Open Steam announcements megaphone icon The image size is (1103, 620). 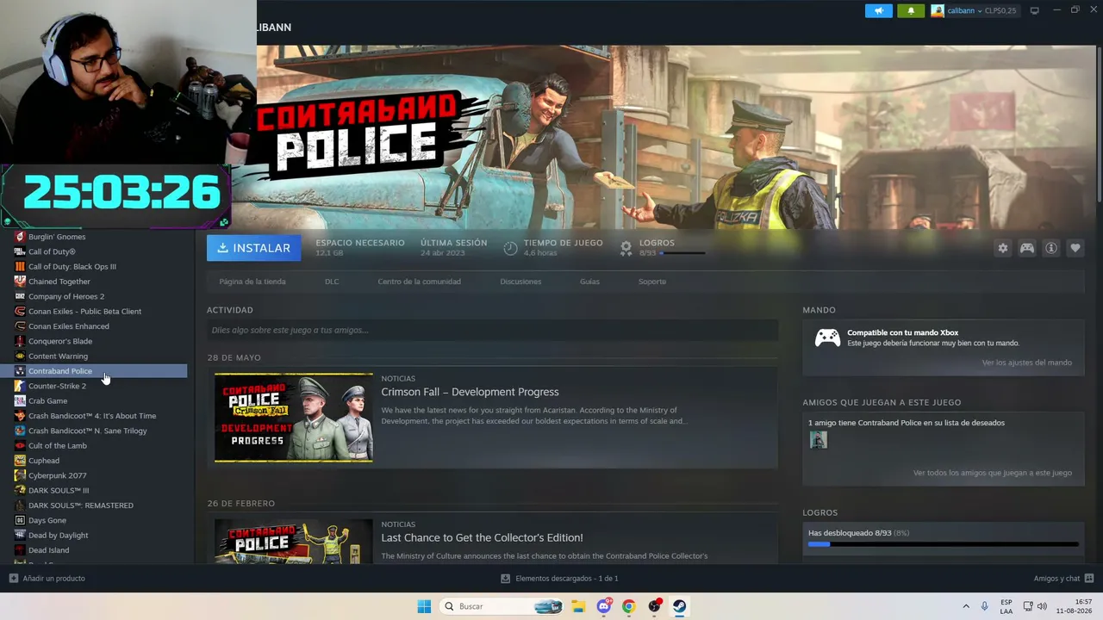tap(878, 10)
